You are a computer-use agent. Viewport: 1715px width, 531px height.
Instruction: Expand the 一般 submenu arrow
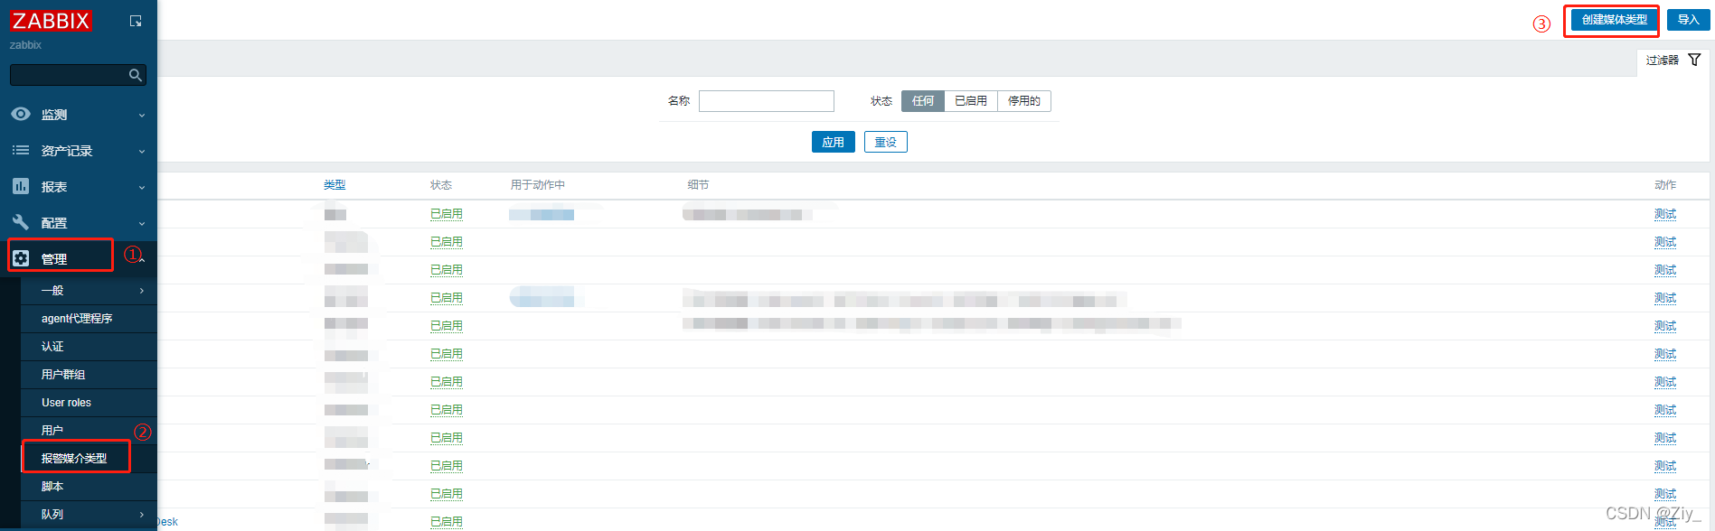pyautogui.click(x=142, y=291)
